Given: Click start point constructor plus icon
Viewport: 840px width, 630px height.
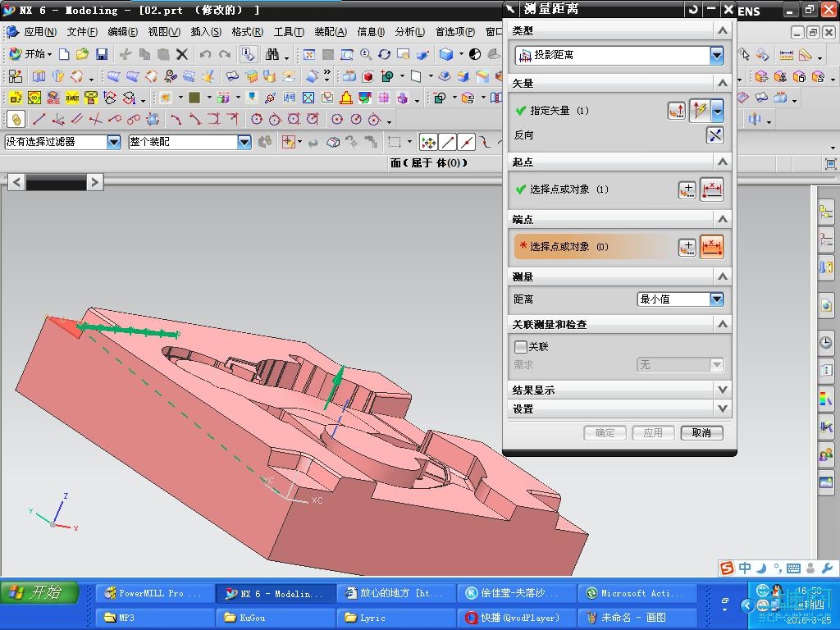Looking at the screenshot, I should pos(687,189).
